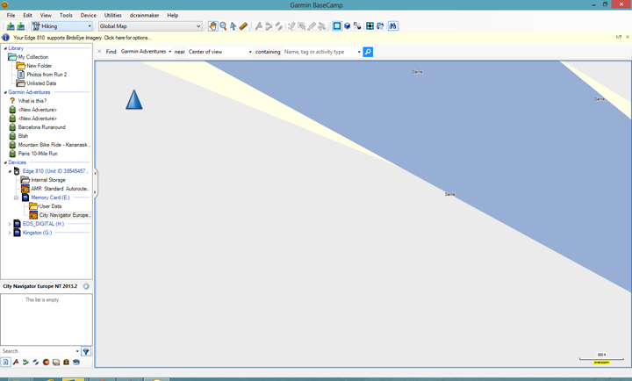Image resolution: width=632 pixels, height=381 pixels.
Task: Toggle the All data filter icon
Action: coord(5,362)
